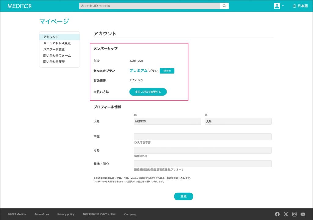Click 支払い方法を変更する button
The width and height of the screenshot is (313, 220).
(x=148, y=92)
